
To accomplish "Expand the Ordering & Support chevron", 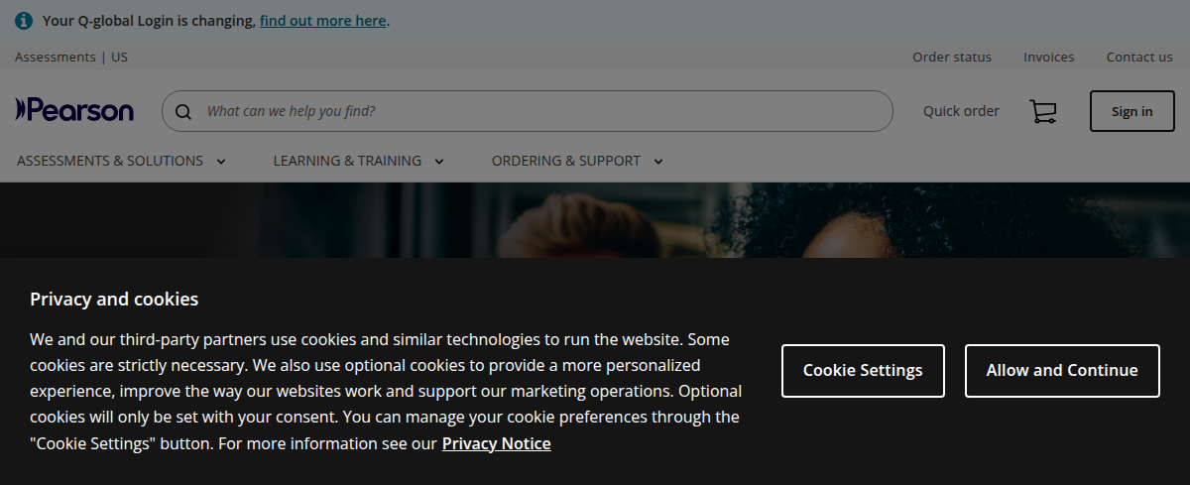I will 658,162.
